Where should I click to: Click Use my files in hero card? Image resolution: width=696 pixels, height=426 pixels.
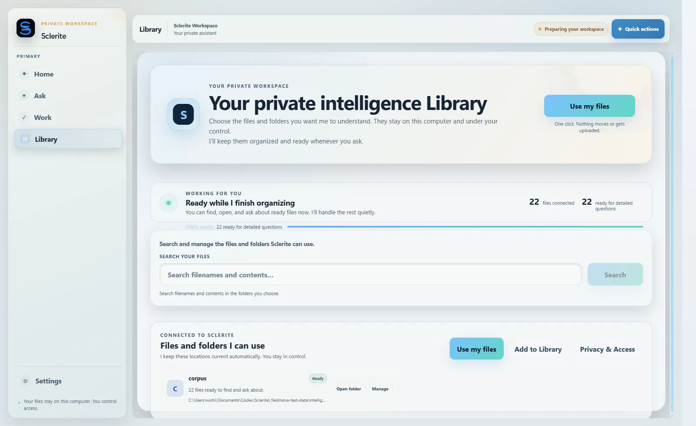pyautogui.click(x=589, y=106)
